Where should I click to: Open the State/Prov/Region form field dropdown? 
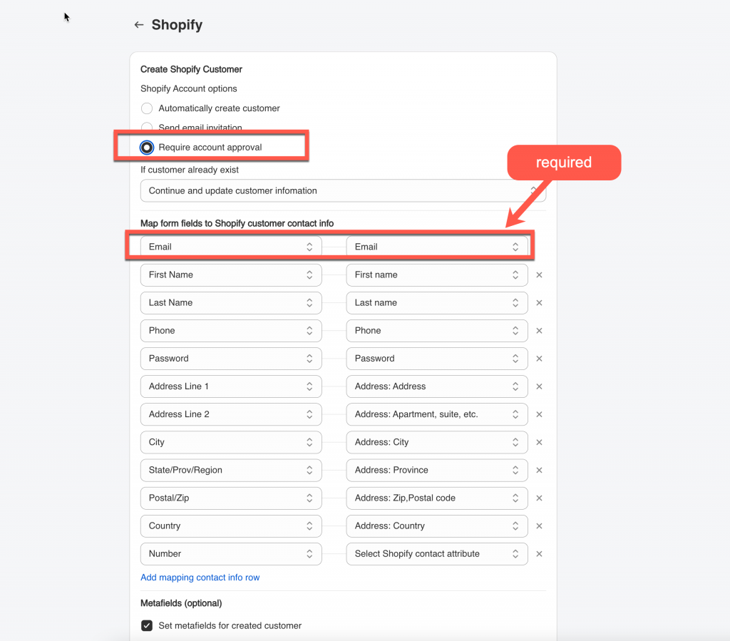point(231,471)
